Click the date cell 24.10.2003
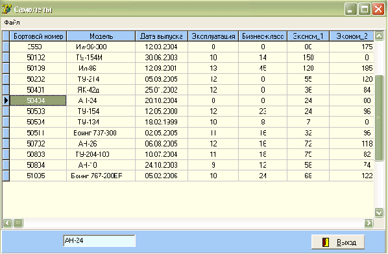Screen dimensions: 388x254 [162, 165]
